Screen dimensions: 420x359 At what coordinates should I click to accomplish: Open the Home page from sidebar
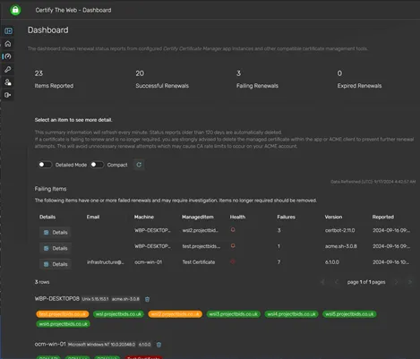8,44
